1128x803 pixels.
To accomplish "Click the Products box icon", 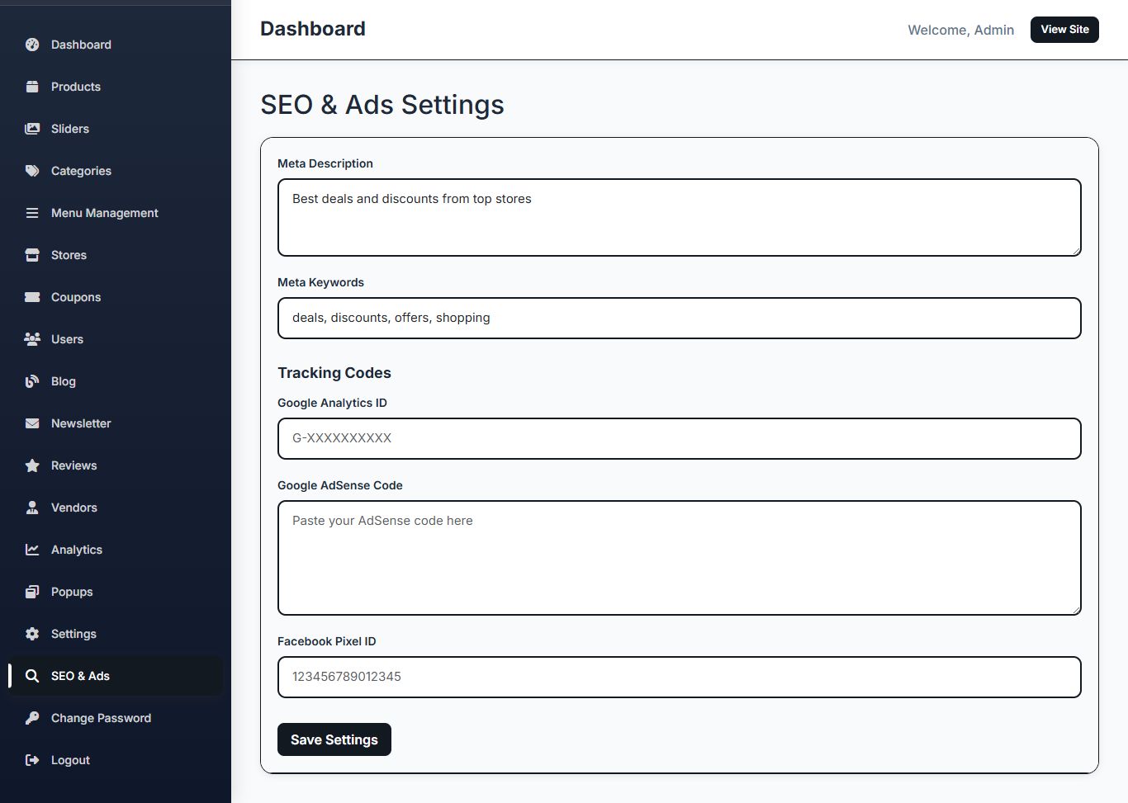I will click(32, 87).
